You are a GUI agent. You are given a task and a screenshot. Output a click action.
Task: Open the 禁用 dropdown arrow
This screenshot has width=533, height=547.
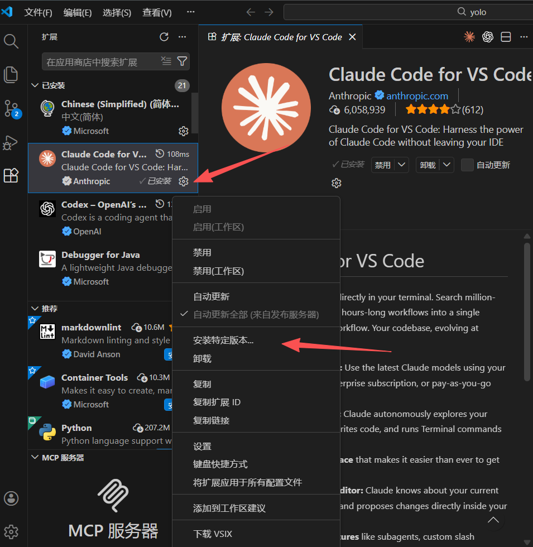[402, 165]
